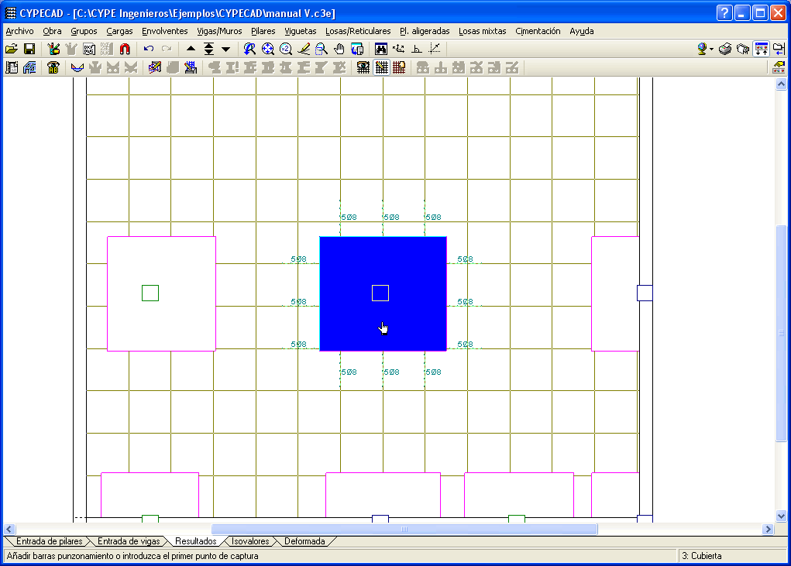Select the pan hand tool

pyautogui.click(x=339, y=49)
